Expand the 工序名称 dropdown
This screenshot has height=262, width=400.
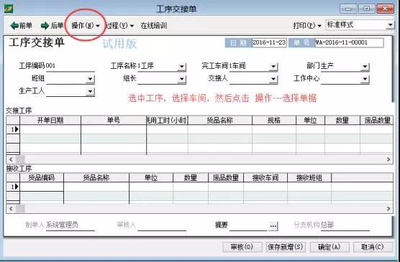coord(181,67)
